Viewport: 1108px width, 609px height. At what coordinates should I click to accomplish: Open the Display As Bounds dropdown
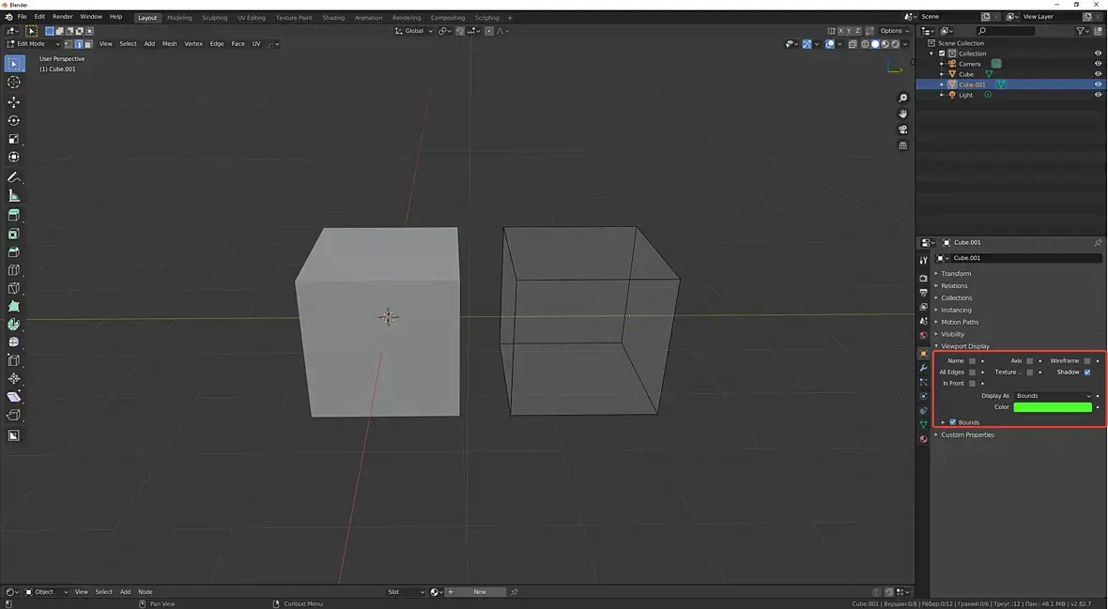pyautogui.click(x=1054, y=396)
